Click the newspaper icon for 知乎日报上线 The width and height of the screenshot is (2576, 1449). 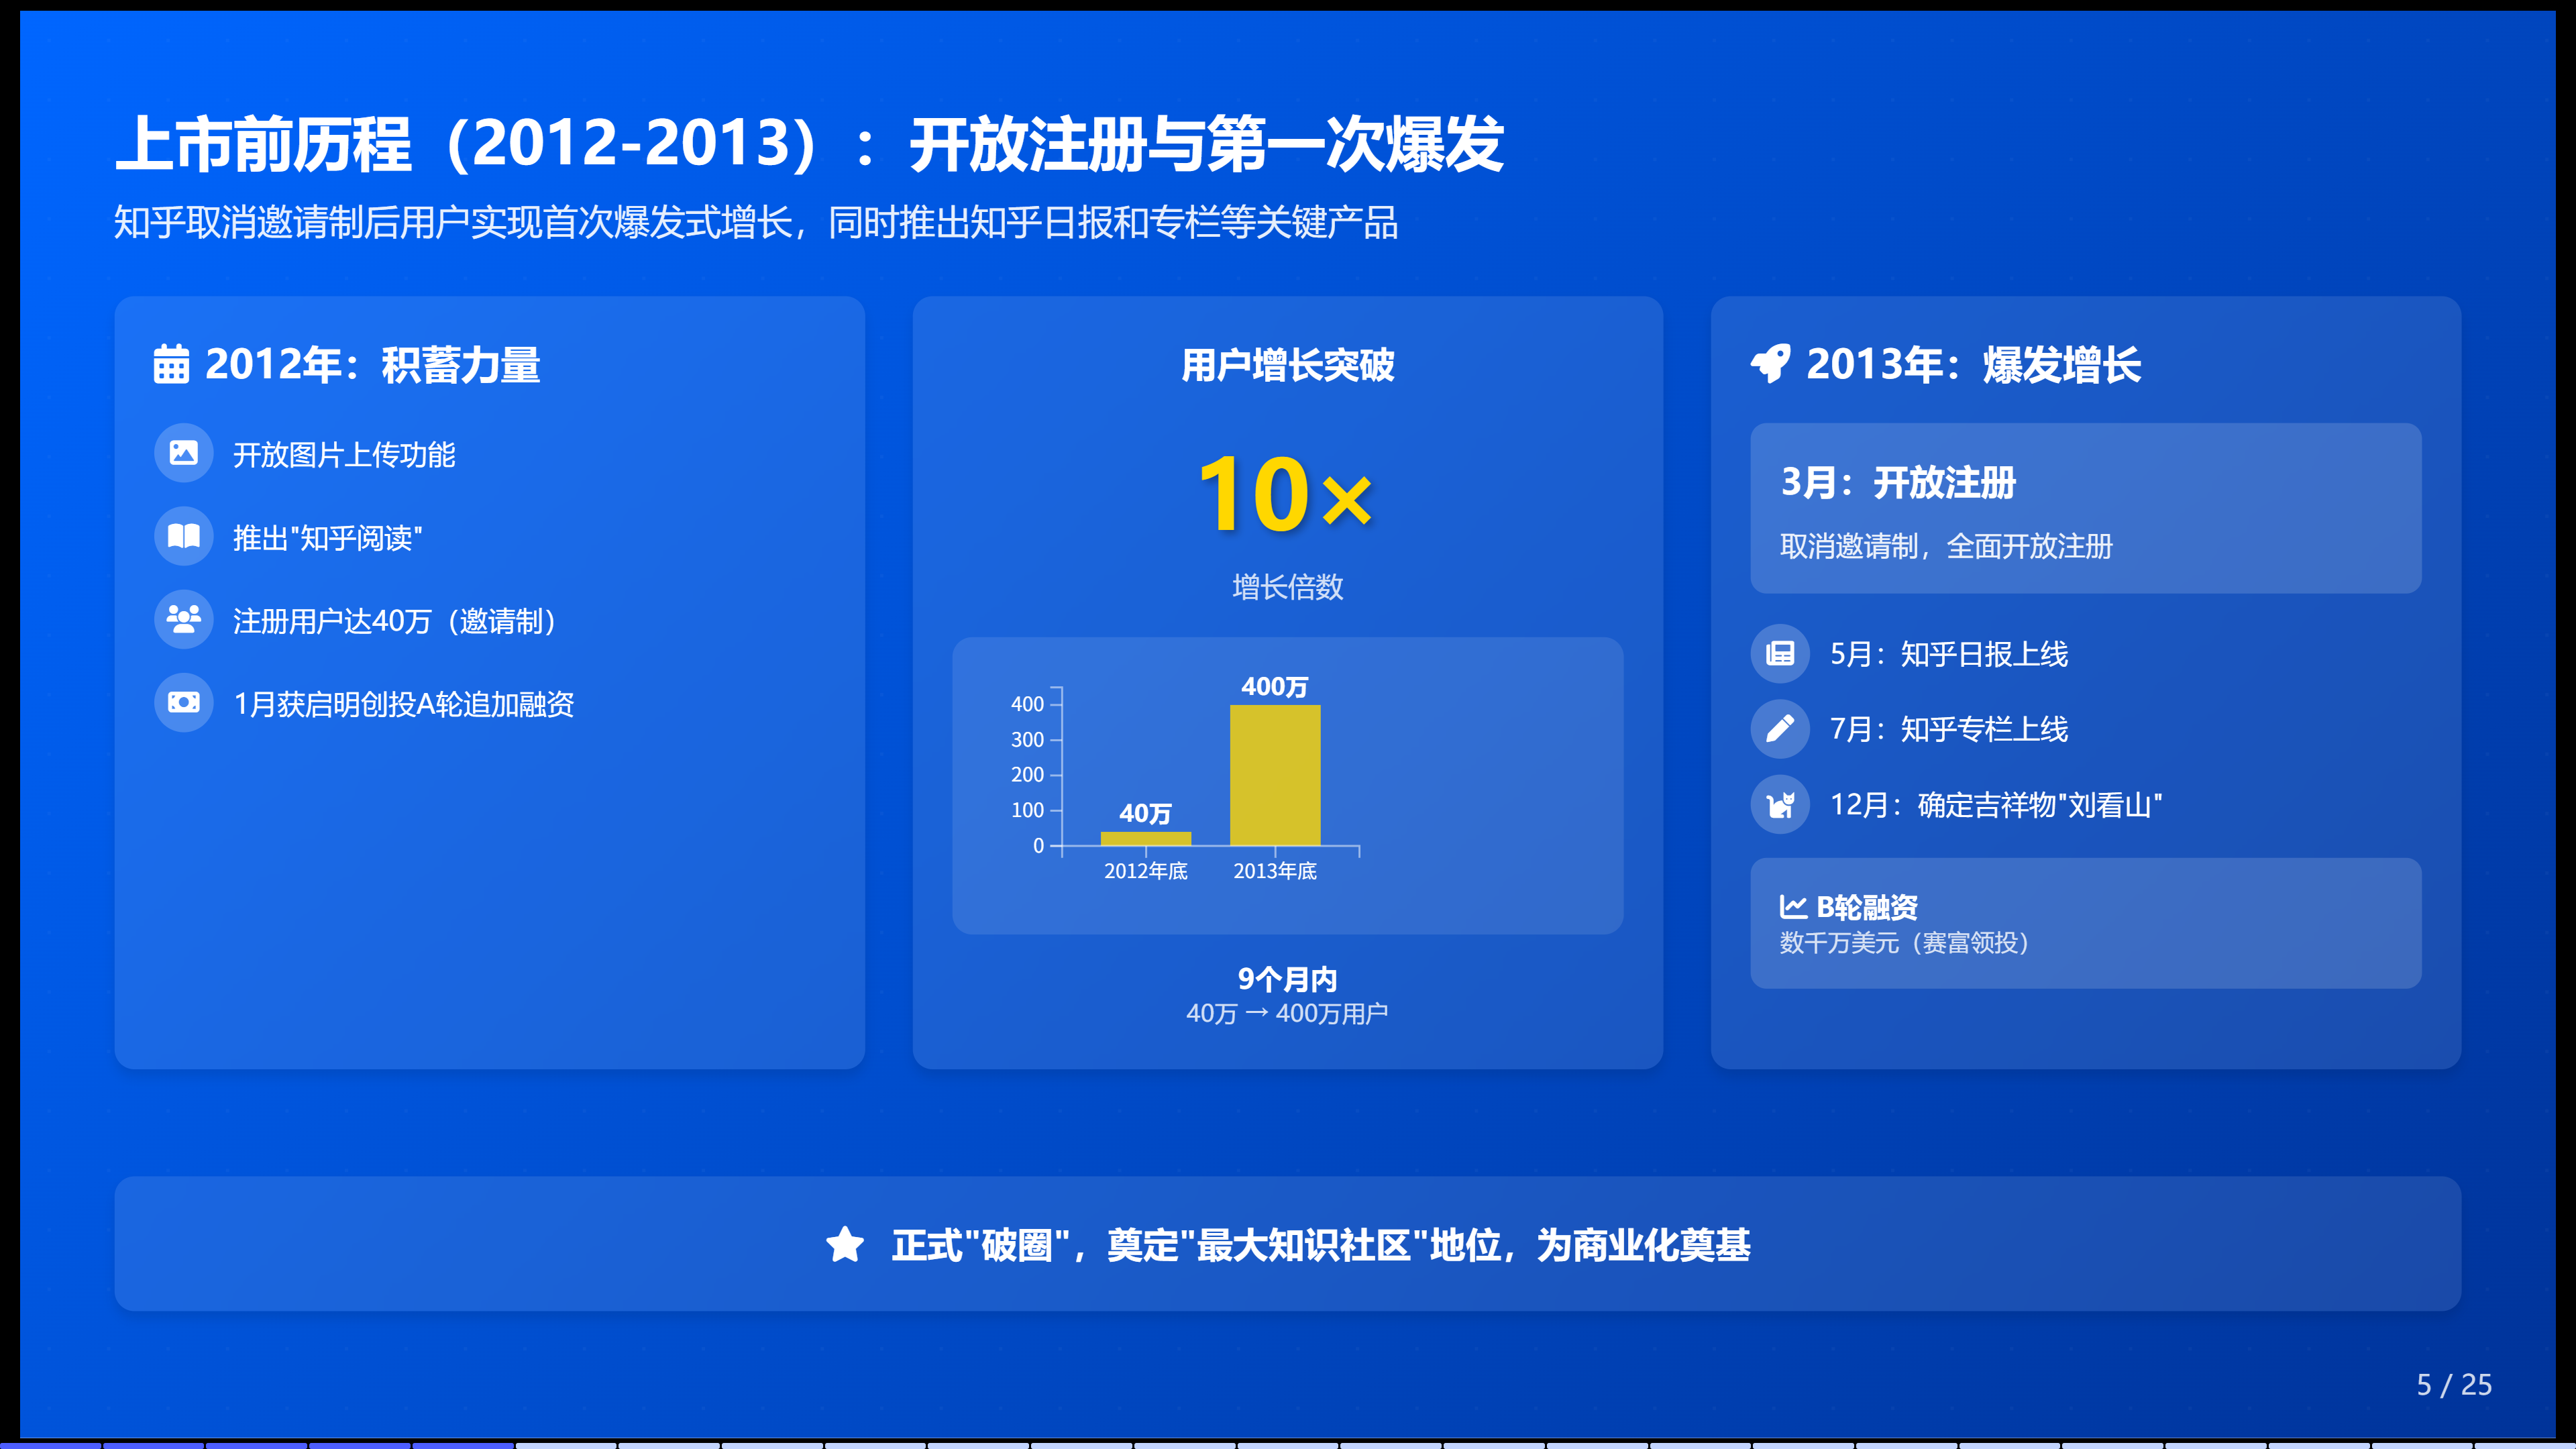coord(1780,654)
